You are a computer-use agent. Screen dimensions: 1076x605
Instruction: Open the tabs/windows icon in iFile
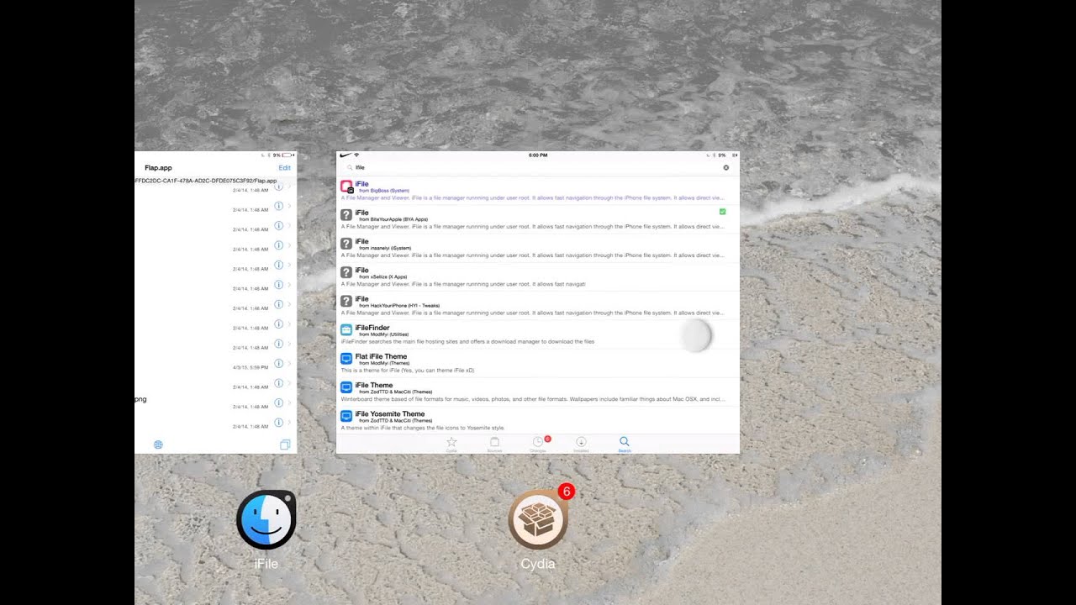pyautogui.click(x=285, y=445)
